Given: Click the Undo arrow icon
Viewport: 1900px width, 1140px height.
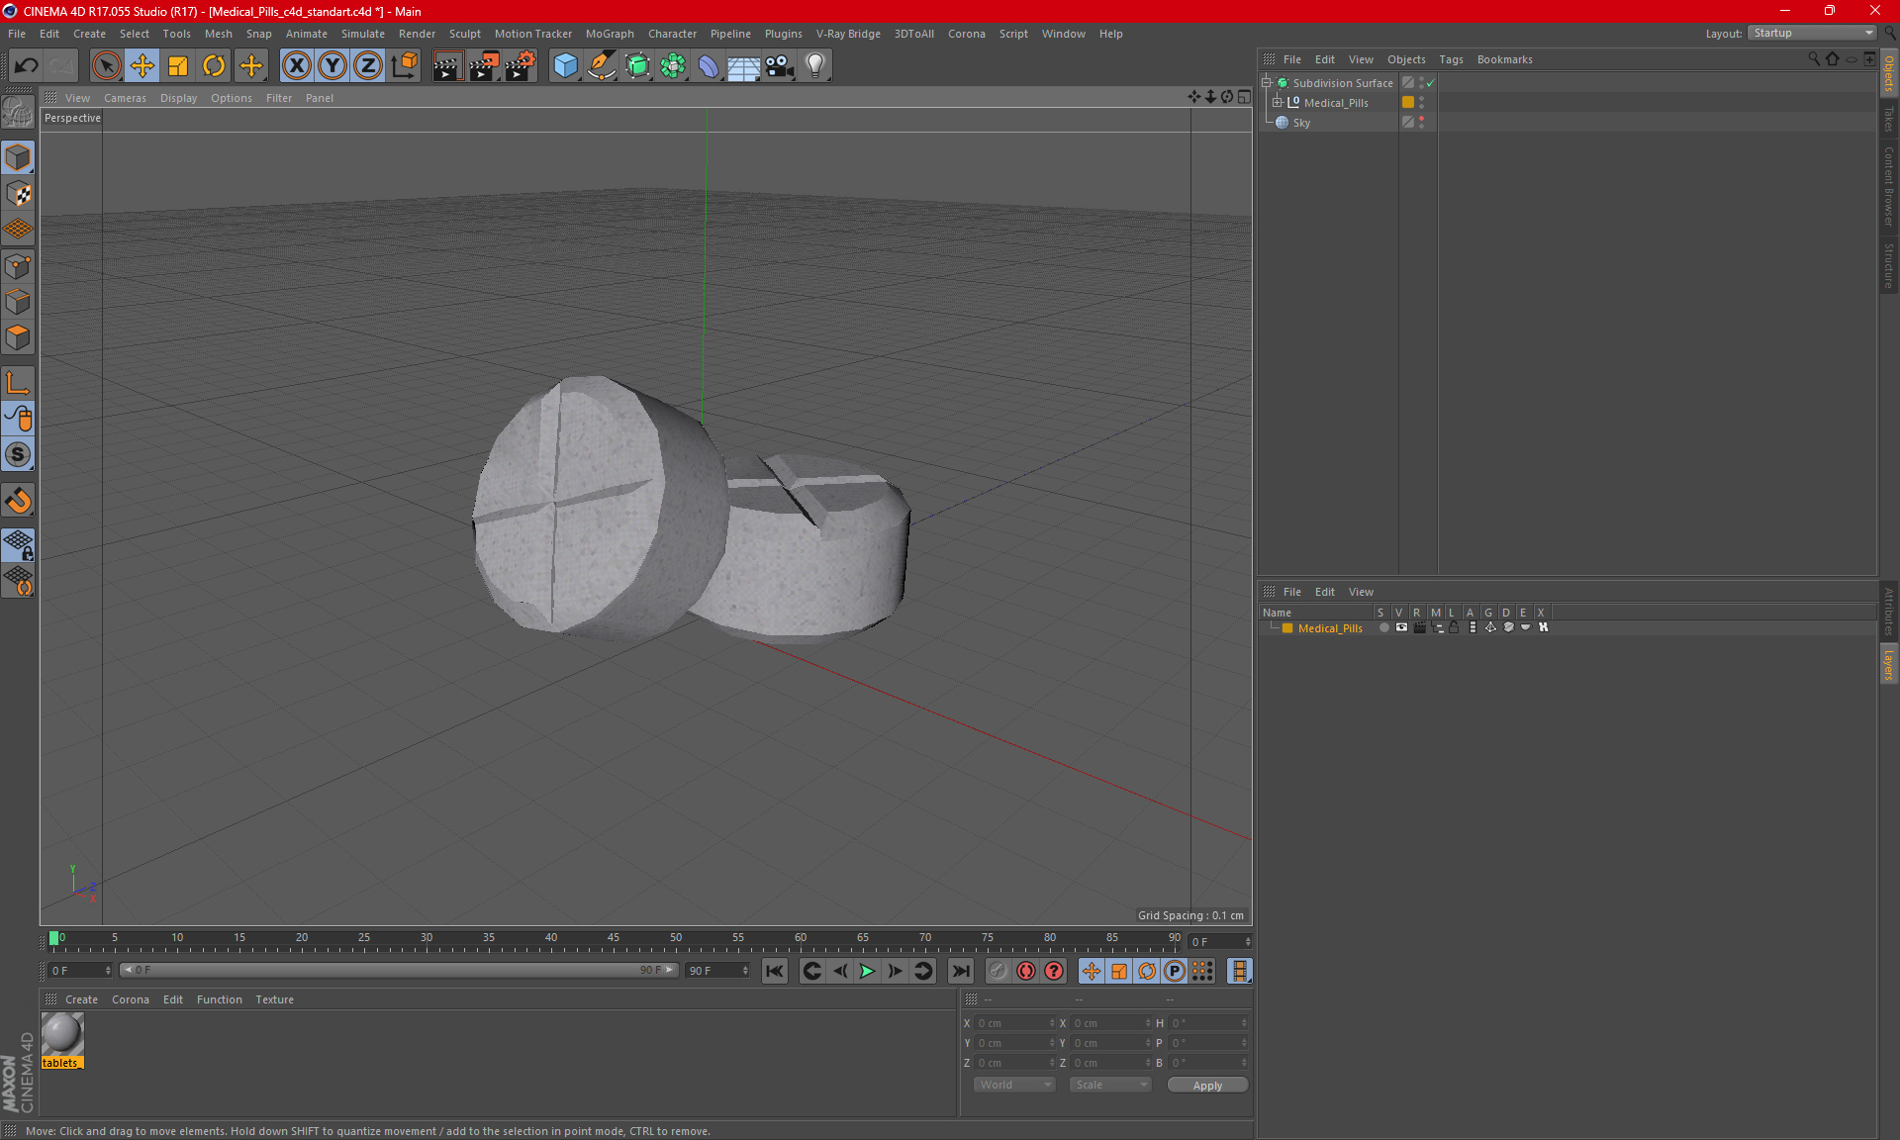Looking at the screenshot, I should tap(26, 65).
